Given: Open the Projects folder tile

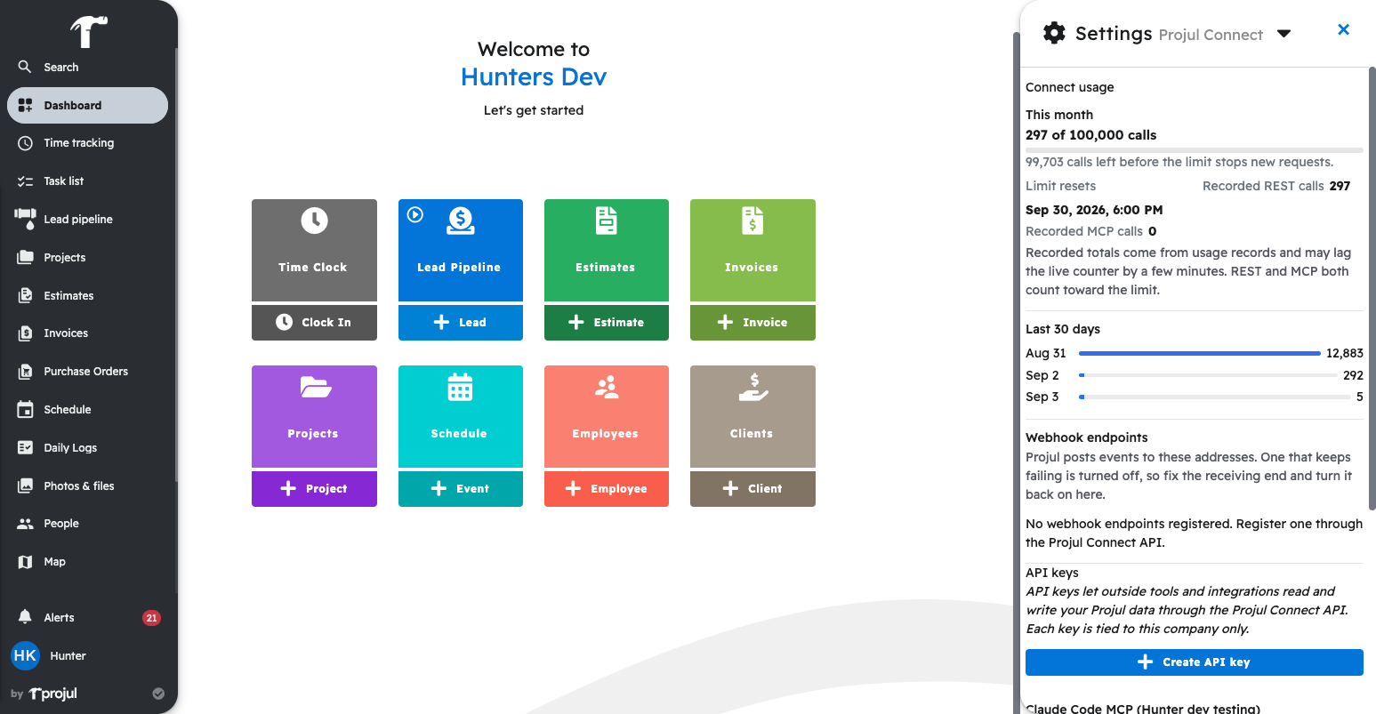Looking at the screenshot, I should (314, 416).
